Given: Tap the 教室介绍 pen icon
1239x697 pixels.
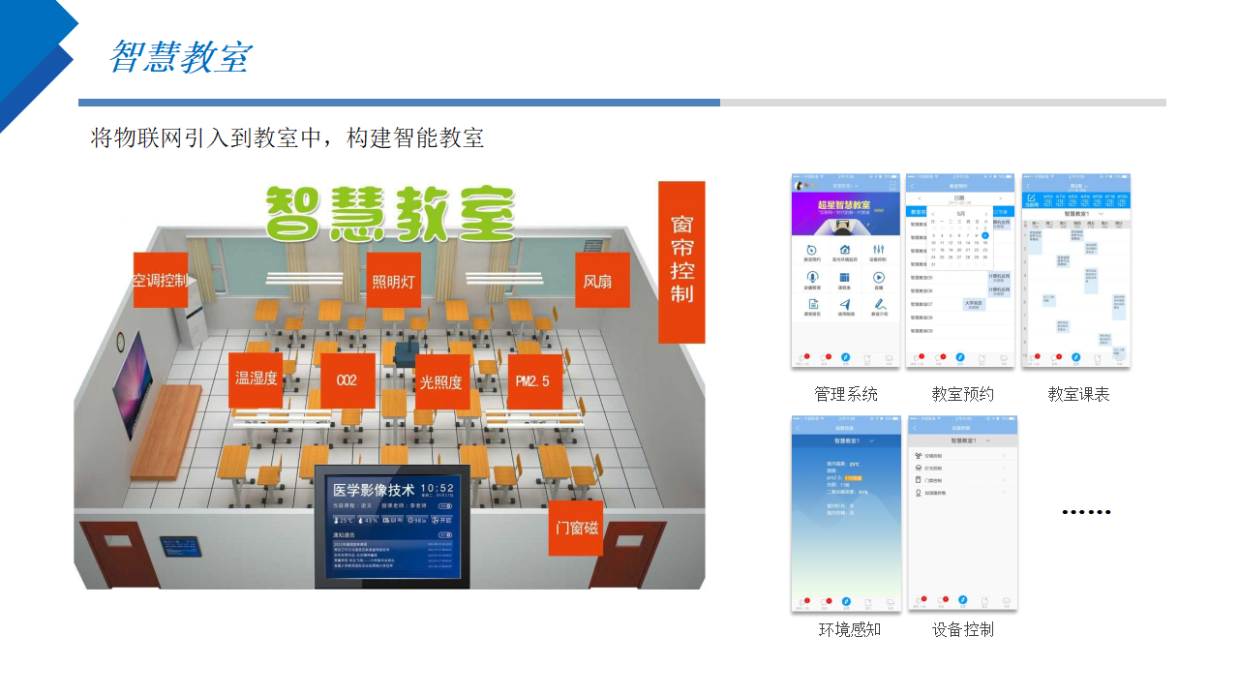Looking at the screenshot, I should [x=879, y=306].
